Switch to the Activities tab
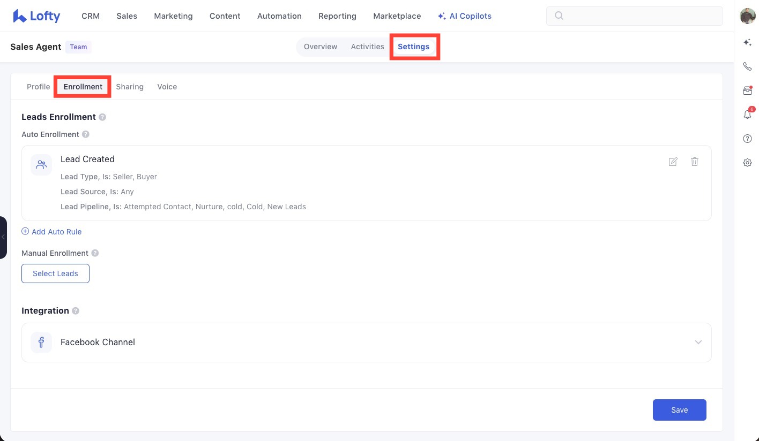This screenshot has width=759, height=441. (368, 47)
